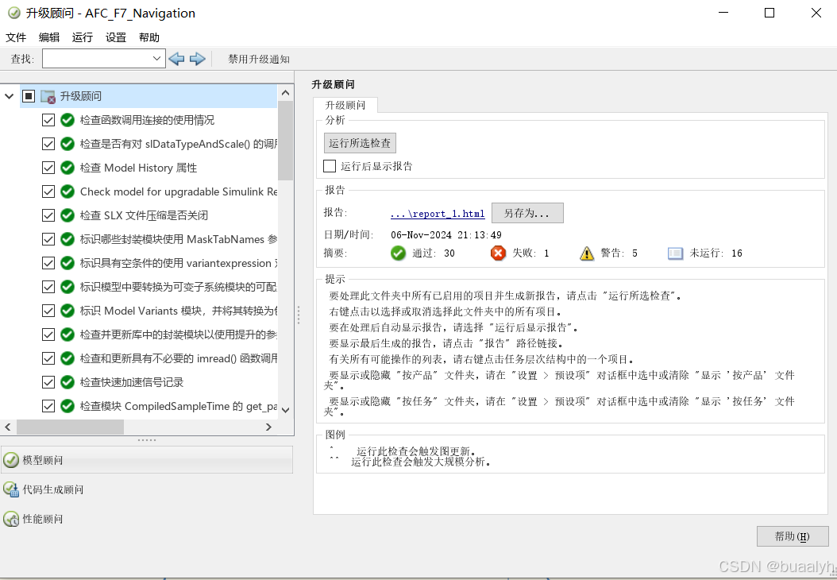
Task: Click green pass icon for 检查快速加速信号记录
Action: coord(67,382)
